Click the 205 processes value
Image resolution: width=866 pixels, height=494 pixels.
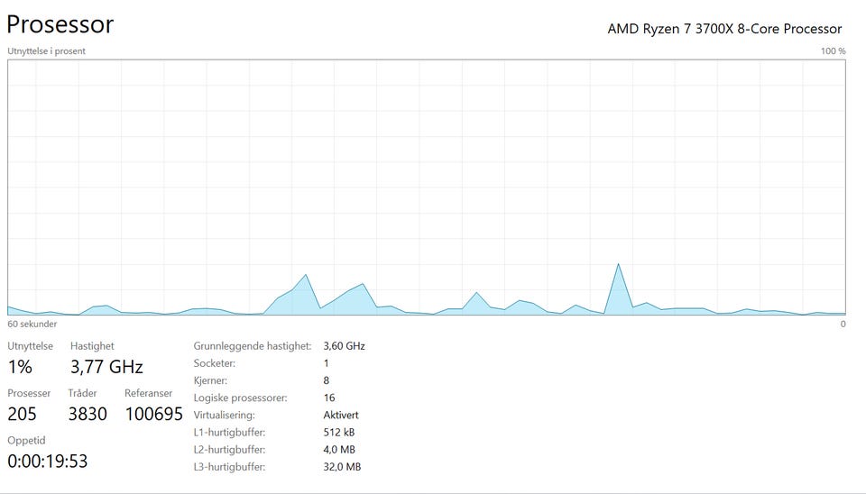coord(22,414)
